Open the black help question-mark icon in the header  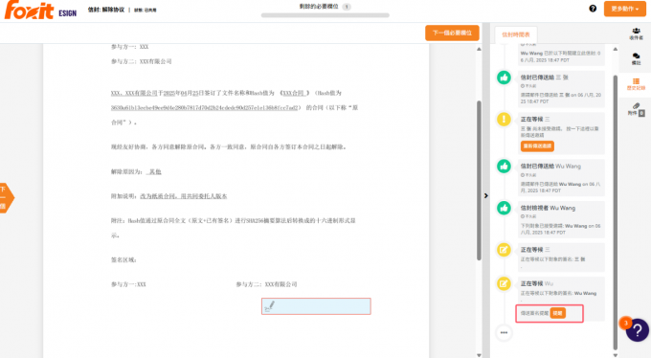[x=593, y=9]
